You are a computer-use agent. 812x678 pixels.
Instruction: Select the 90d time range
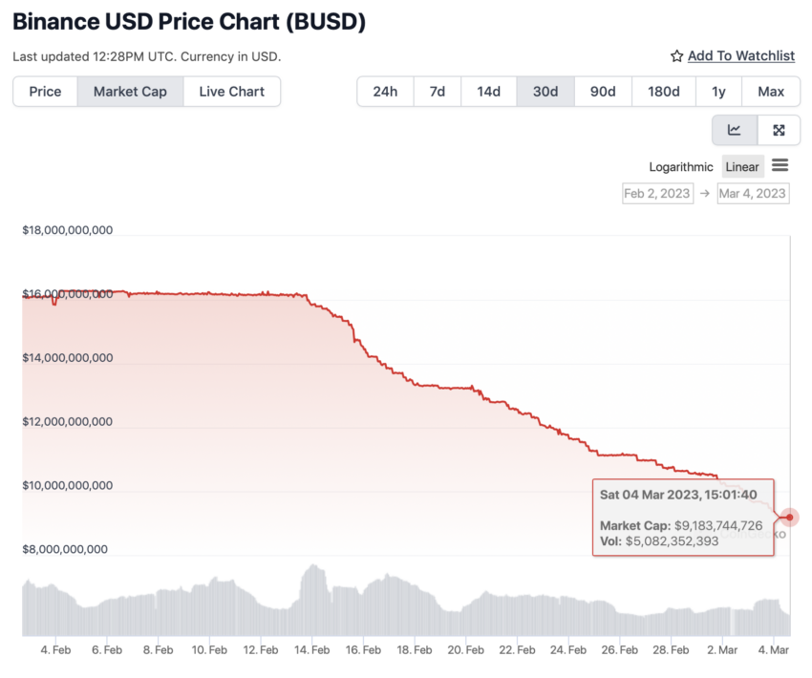(x=603, y=92)
